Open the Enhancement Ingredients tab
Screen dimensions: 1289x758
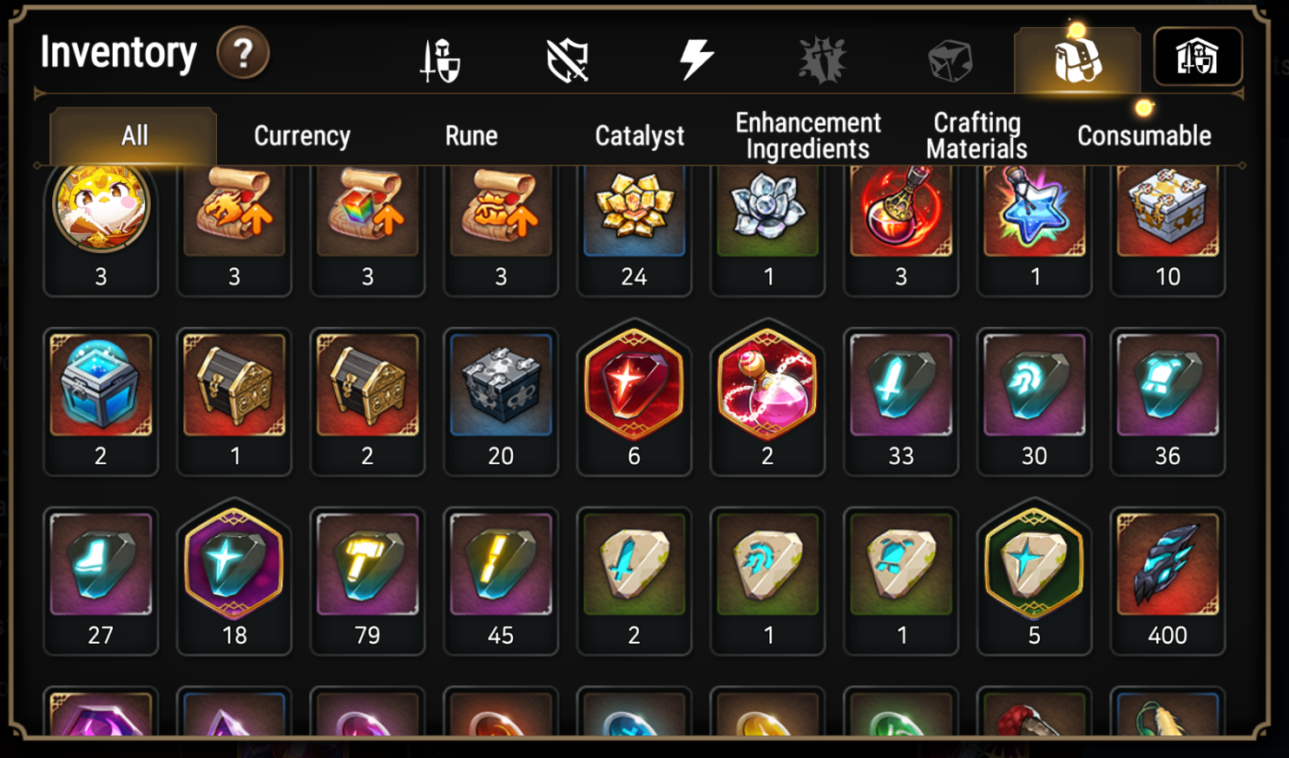pyautogui.click(x=808, y=136)
